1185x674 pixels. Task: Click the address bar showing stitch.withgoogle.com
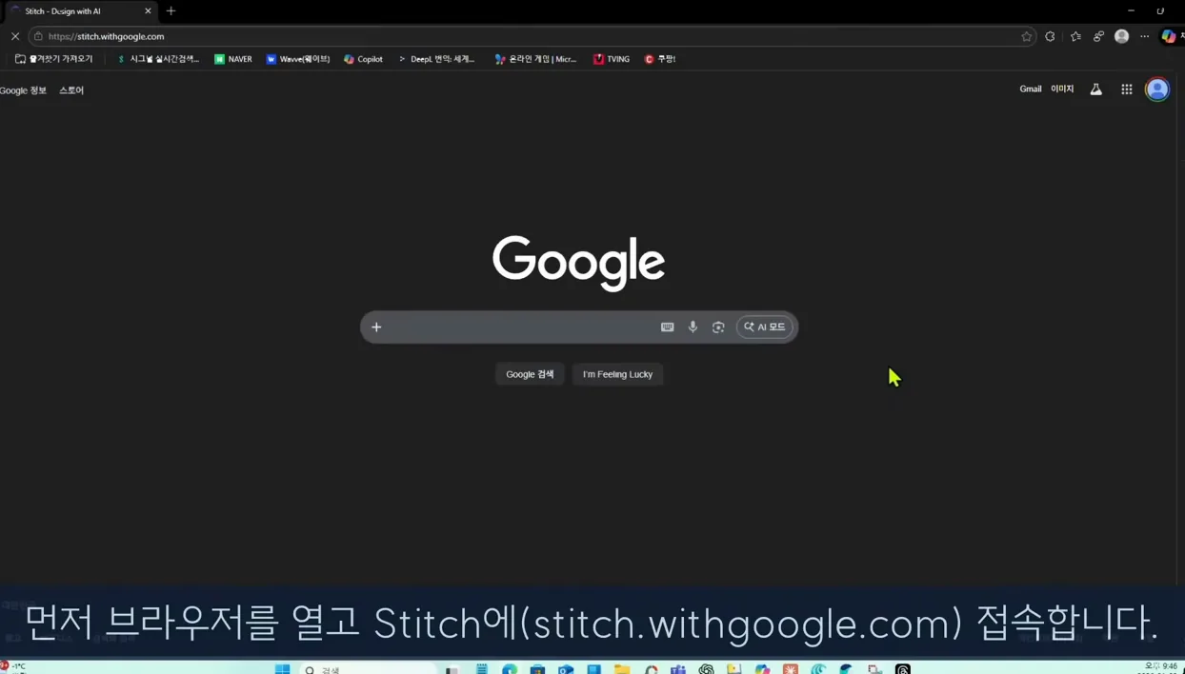click(x=533, y=36)
